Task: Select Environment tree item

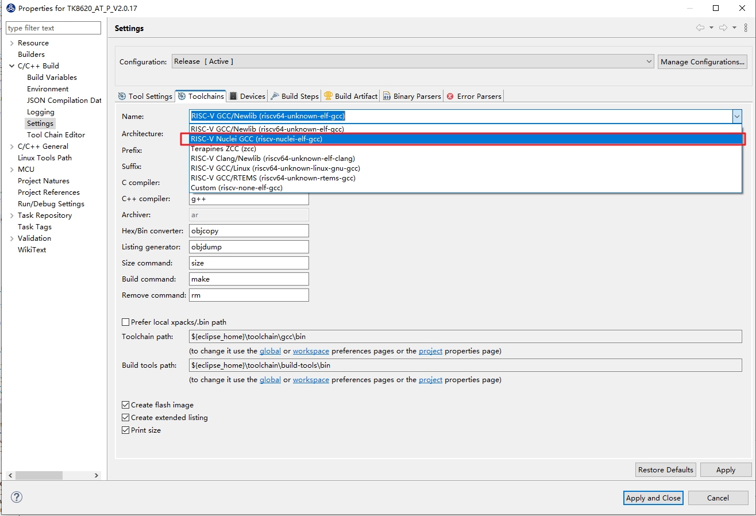Action: [48, 89]
